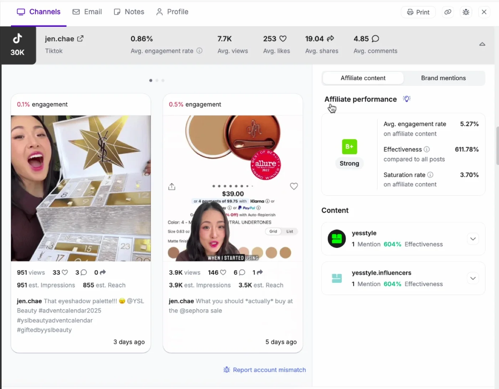This screenshot has height=389, width=499.
Task: Close the panel with the X icon
Action: [484, 12]
